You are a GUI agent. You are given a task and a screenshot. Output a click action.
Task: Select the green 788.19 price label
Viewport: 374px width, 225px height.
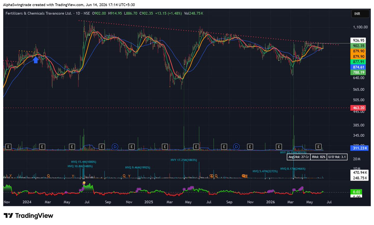359,72
